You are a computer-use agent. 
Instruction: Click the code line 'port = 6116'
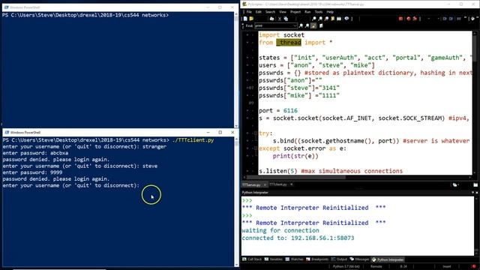point(278,110)
